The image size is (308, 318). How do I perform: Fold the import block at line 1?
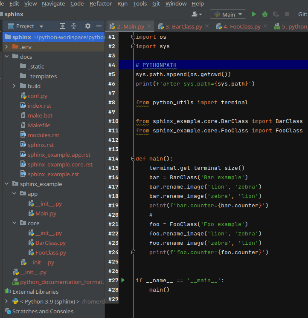(x=133, y=37)
